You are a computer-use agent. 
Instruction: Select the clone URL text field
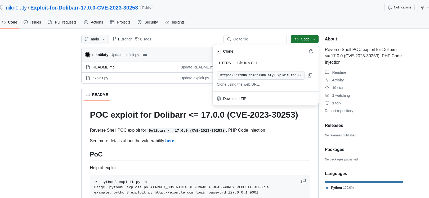261,75
